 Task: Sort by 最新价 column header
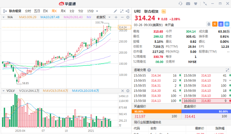point(200,128)
